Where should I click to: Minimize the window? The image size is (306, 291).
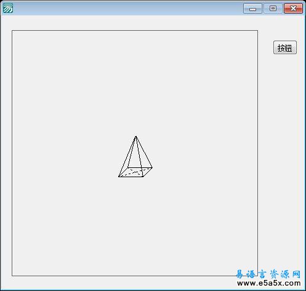click(x=252, y=9)
